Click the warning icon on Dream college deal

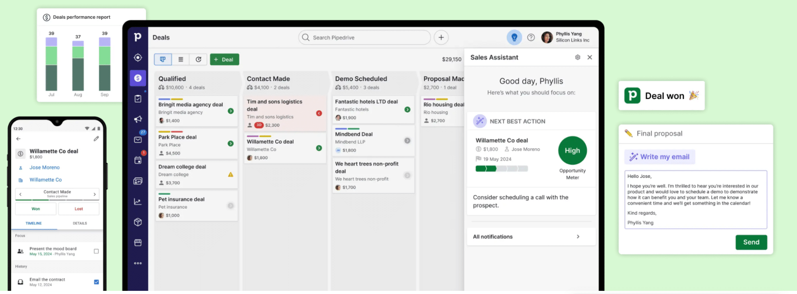(x=230, y=175)
